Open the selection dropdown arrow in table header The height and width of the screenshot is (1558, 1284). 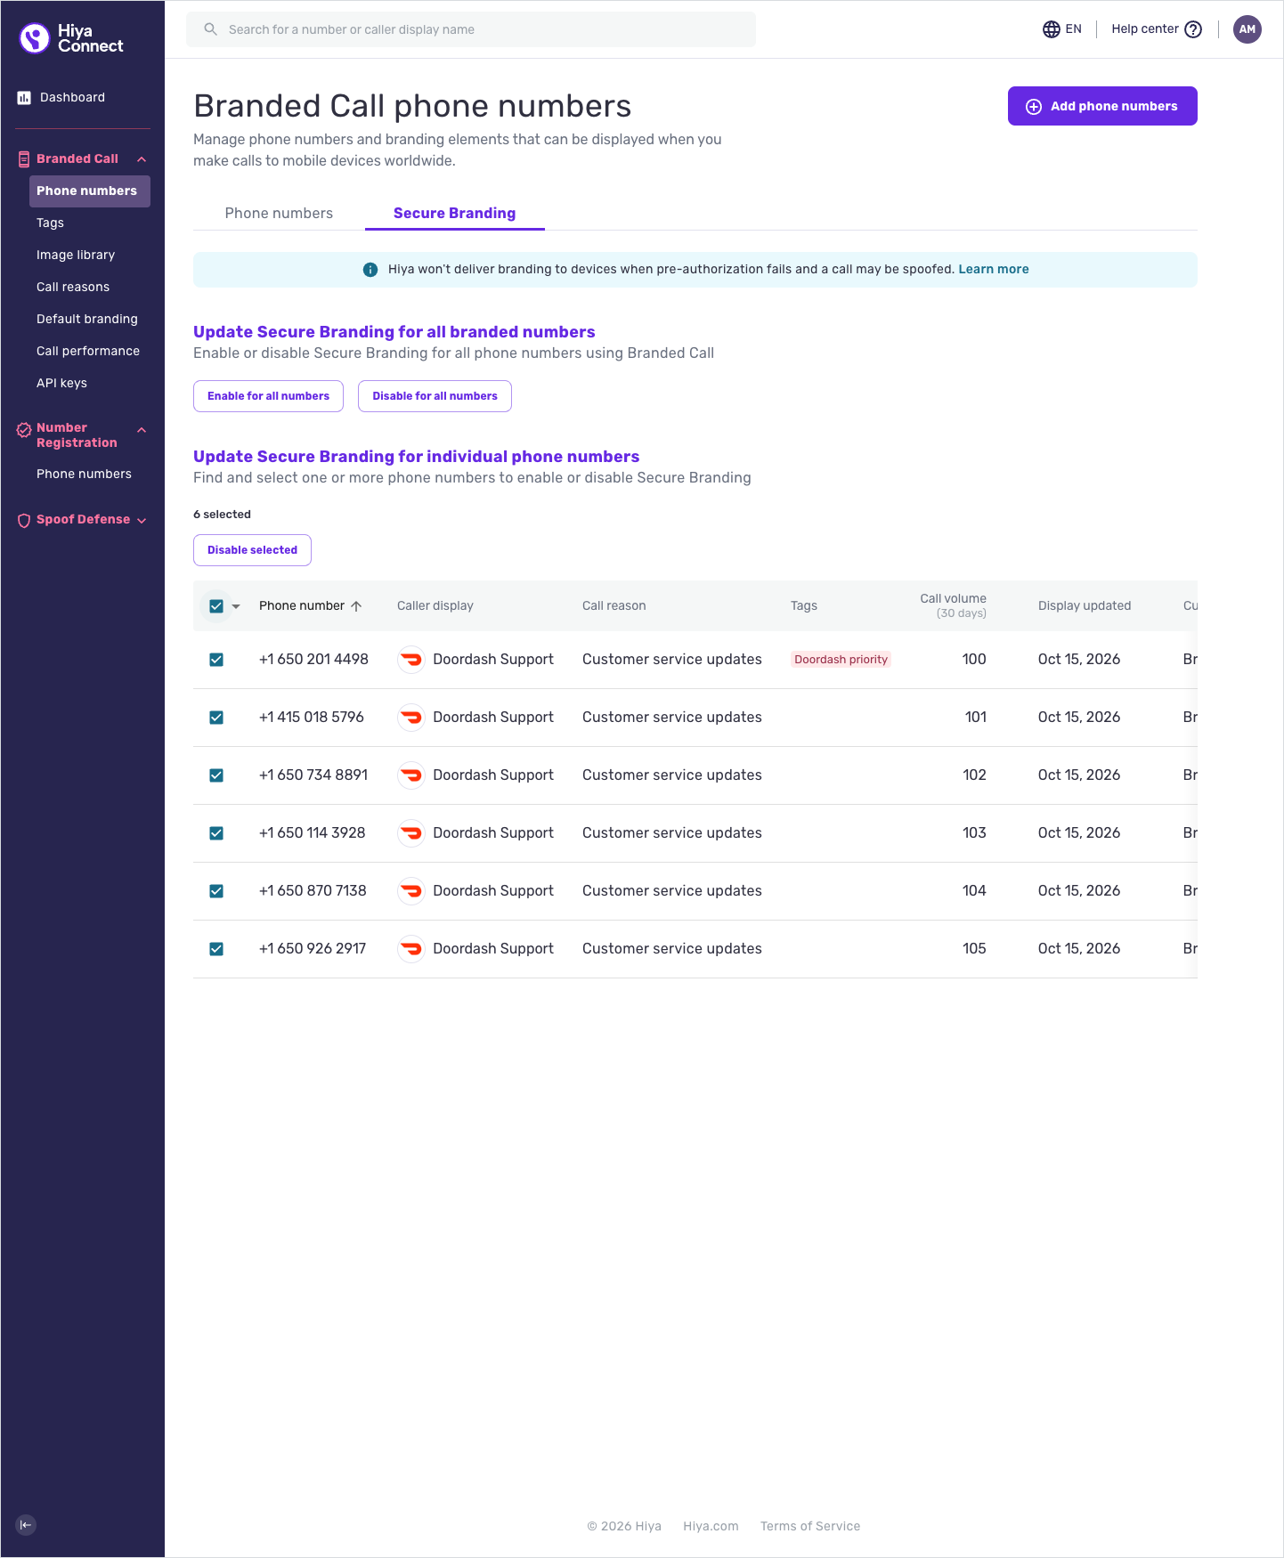236,606
